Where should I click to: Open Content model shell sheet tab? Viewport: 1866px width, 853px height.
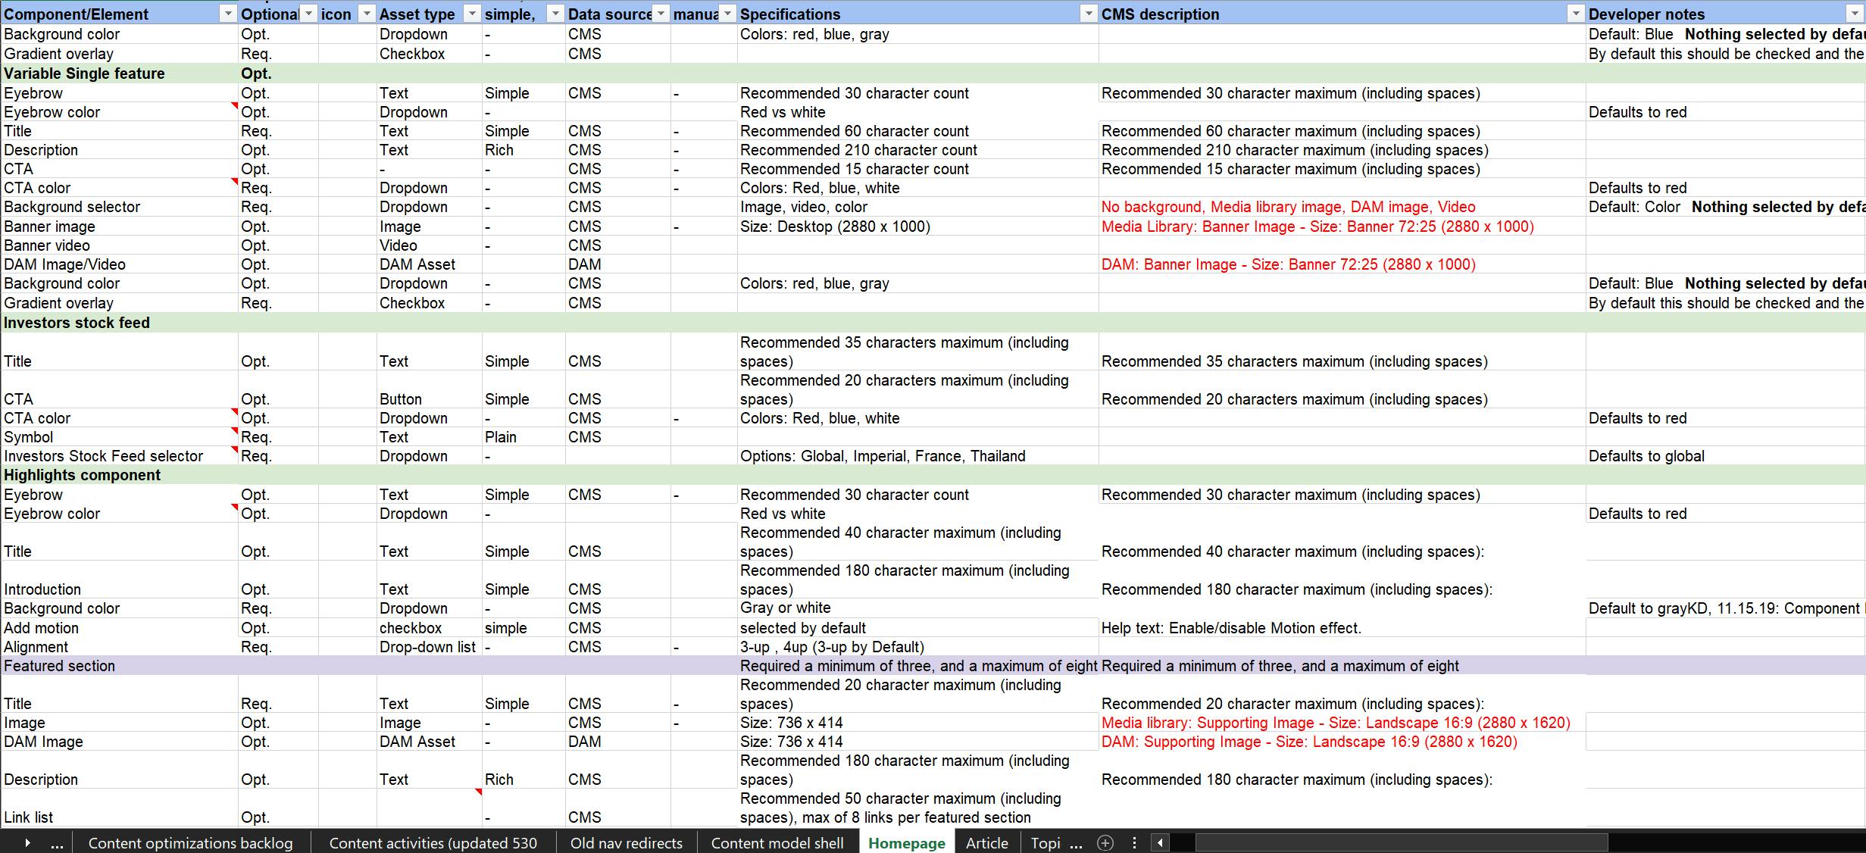(777, 843)
